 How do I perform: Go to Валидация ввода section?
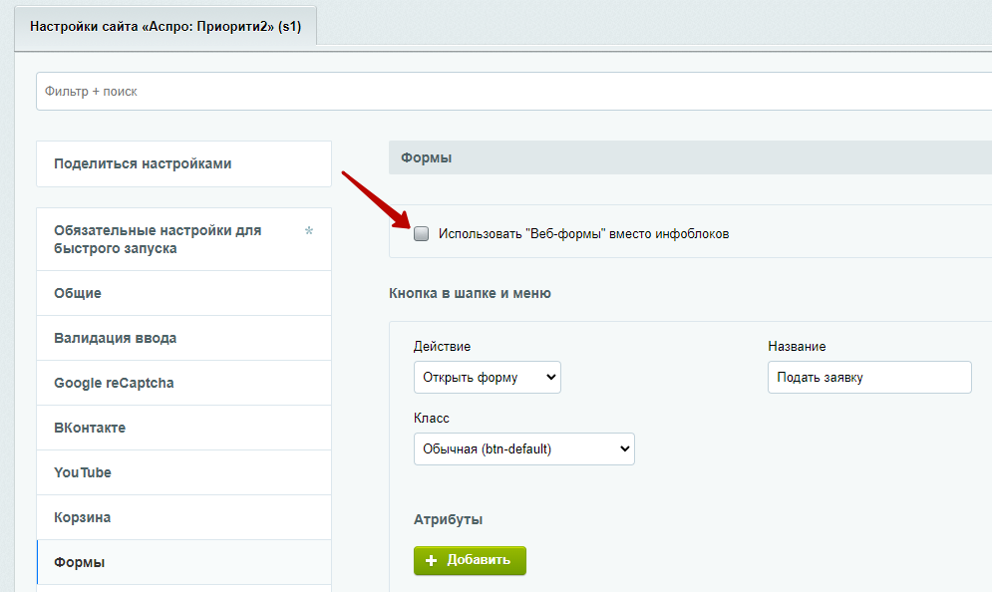[x=183, y=338]
